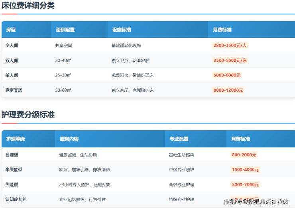Select the 2800-3500元/人 price badge
The height and width of the screenshot is (208, 295).
[x=230, y=45]
